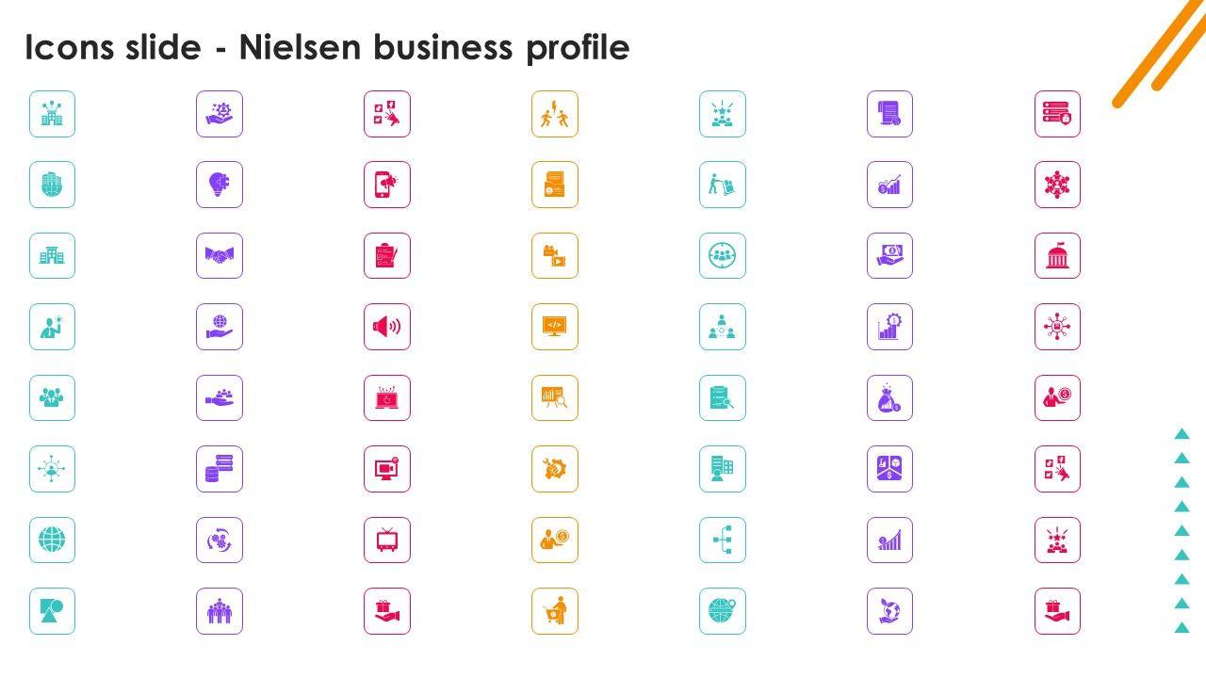
Task: Click the purple hand holding cash icon
Action: tap(889, 256)
